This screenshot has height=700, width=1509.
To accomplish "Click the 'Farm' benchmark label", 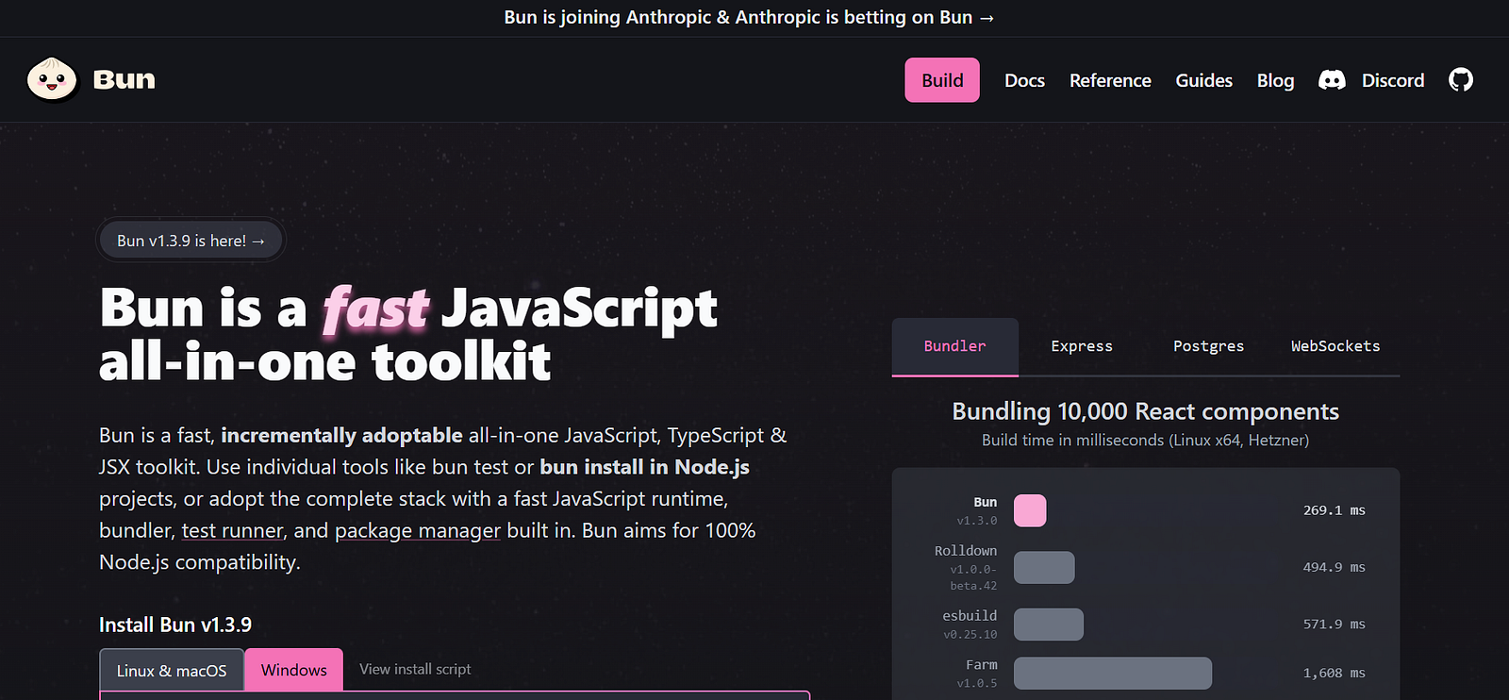I will coord(982,665).
